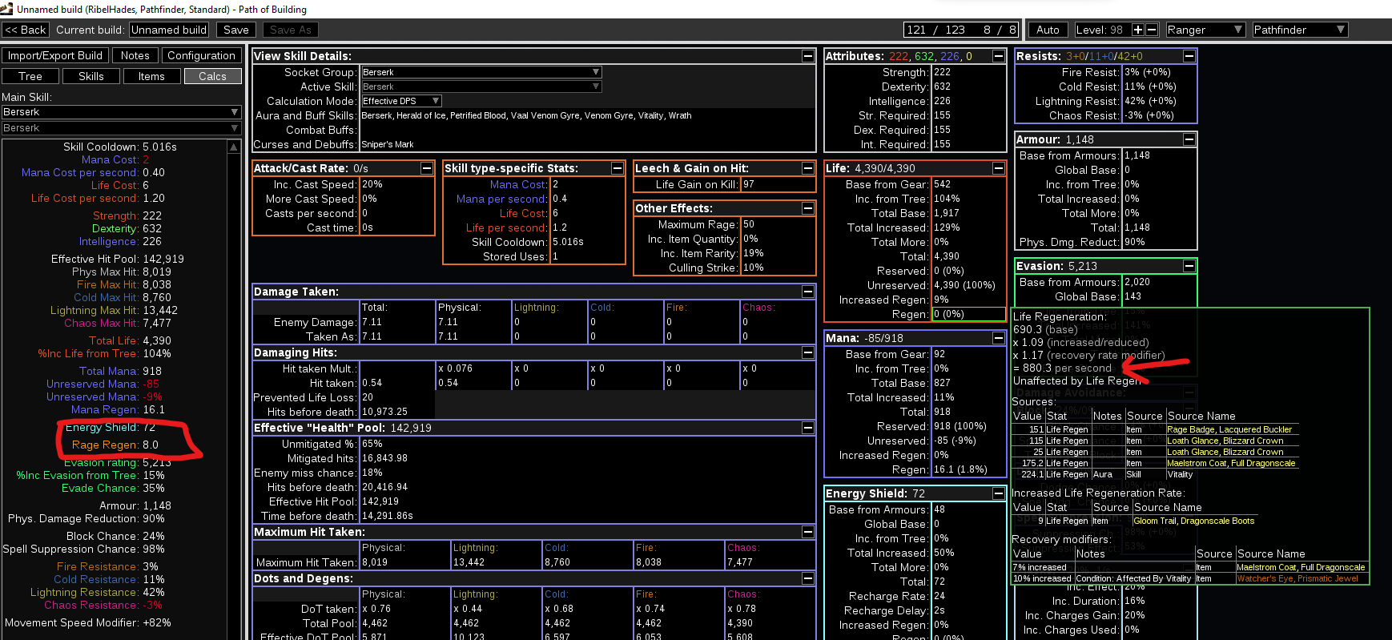Select the Rage Regen 8.0 sidebar stat

tap(115, 445)
